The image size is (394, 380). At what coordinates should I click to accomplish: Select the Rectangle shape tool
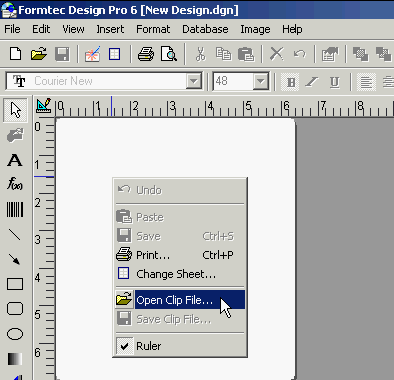click(15, 285)
